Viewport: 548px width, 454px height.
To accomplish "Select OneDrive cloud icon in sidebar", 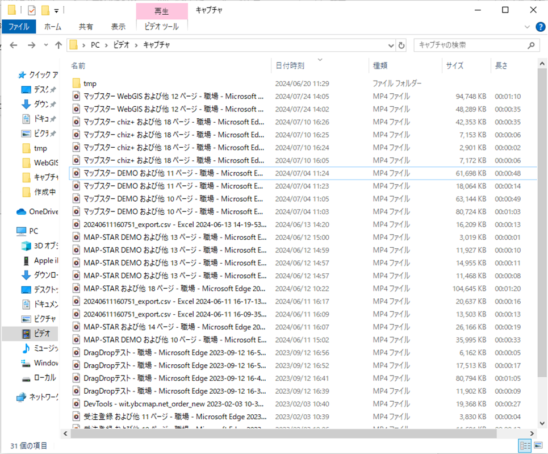I will pyautogui.click(x=22, y=211).
